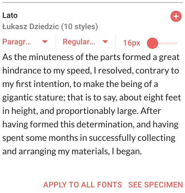The height and width of the screenshot is (193, 185).
Task: Click the Paragraph dropdown arrow
Action: click(45, 42)
